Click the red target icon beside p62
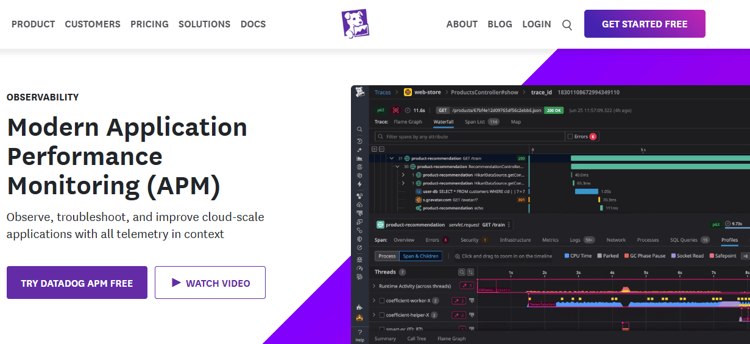Screen dimensions: 750x344 click(x=395, y=110)
